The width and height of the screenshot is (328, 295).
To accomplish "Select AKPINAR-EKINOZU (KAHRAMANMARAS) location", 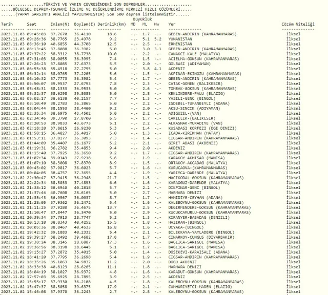I will coord(205,74).
